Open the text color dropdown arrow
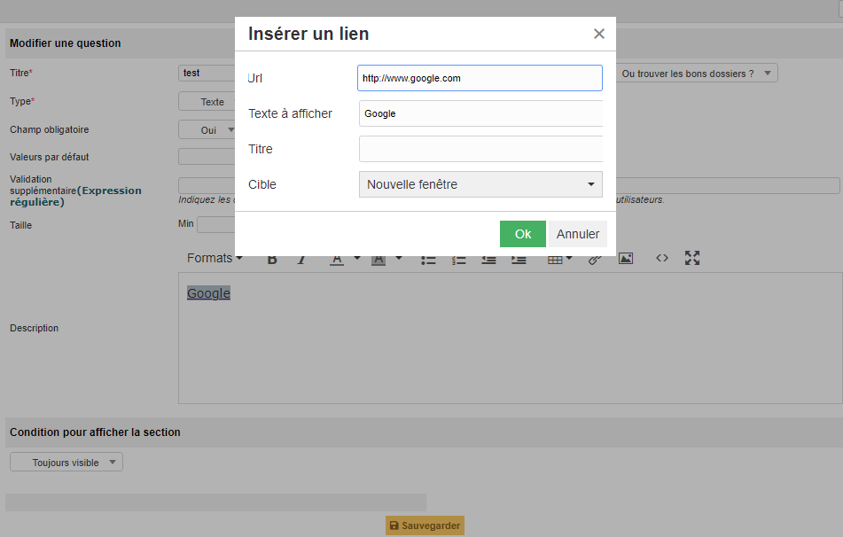The width and height of the screenshot is (843, 537). tap(357, 259)
